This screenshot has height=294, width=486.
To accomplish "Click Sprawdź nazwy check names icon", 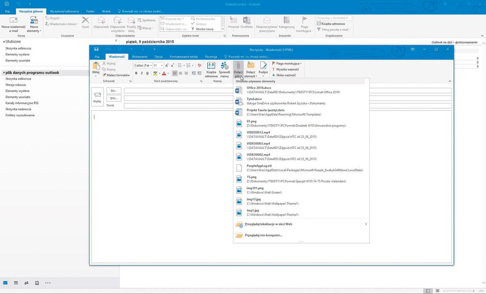I will tap(224, 70).
